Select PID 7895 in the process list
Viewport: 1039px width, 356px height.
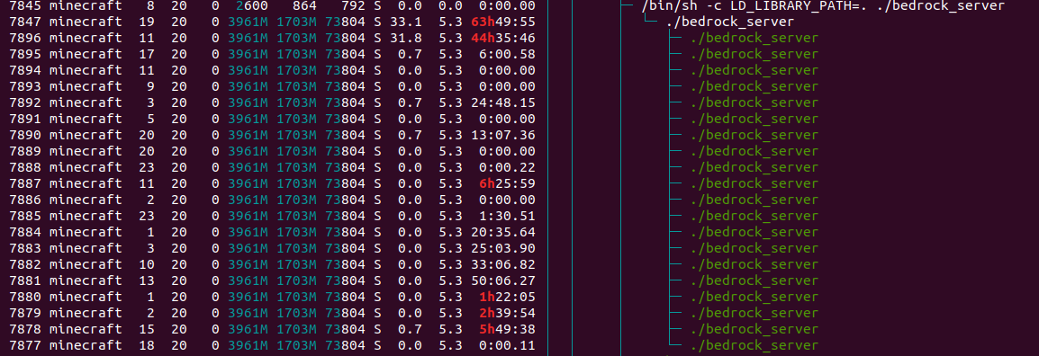coord(26,54)
